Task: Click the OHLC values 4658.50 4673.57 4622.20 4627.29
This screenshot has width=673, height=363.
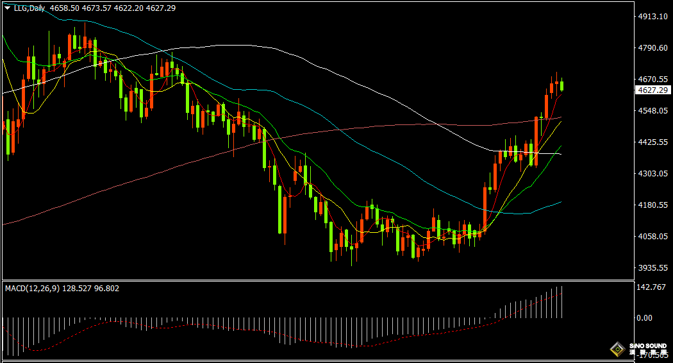Action: 112,8
